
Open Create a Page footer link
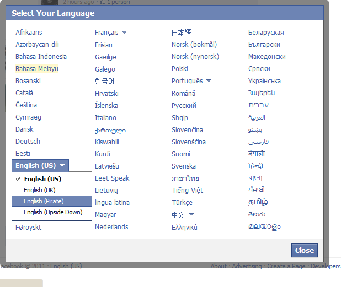[286, 266]
